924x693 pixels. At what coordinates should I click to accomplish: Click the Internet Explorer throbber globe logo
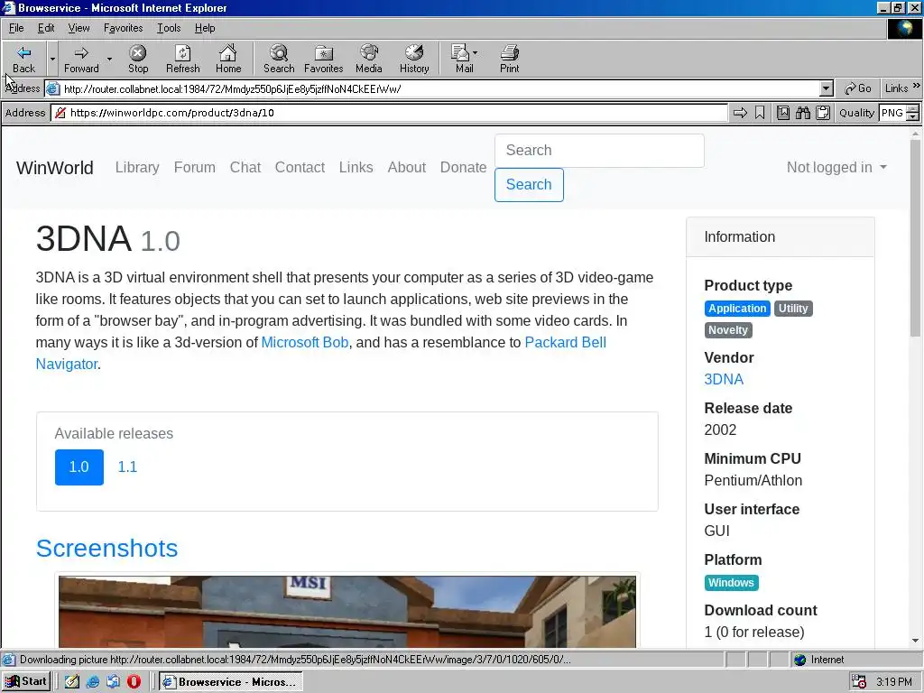pyautogui.click(x=904, y=28)
